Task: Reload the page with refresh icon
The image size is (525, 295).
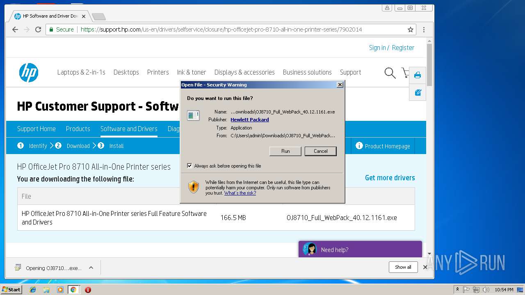Action: 38,29
